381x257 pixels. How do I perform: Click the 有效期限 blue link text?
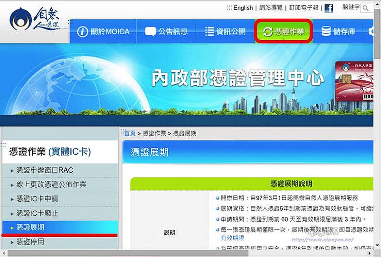232,238
